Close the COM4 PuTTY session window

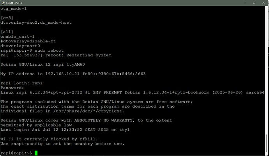click(x=262, y=3)
